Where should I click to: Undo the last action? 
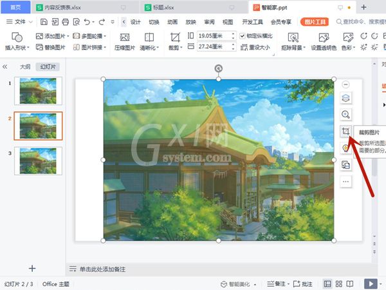tap(87, 22)
